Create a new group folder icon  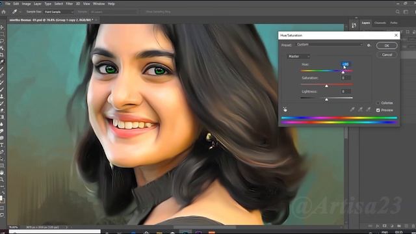399,226
